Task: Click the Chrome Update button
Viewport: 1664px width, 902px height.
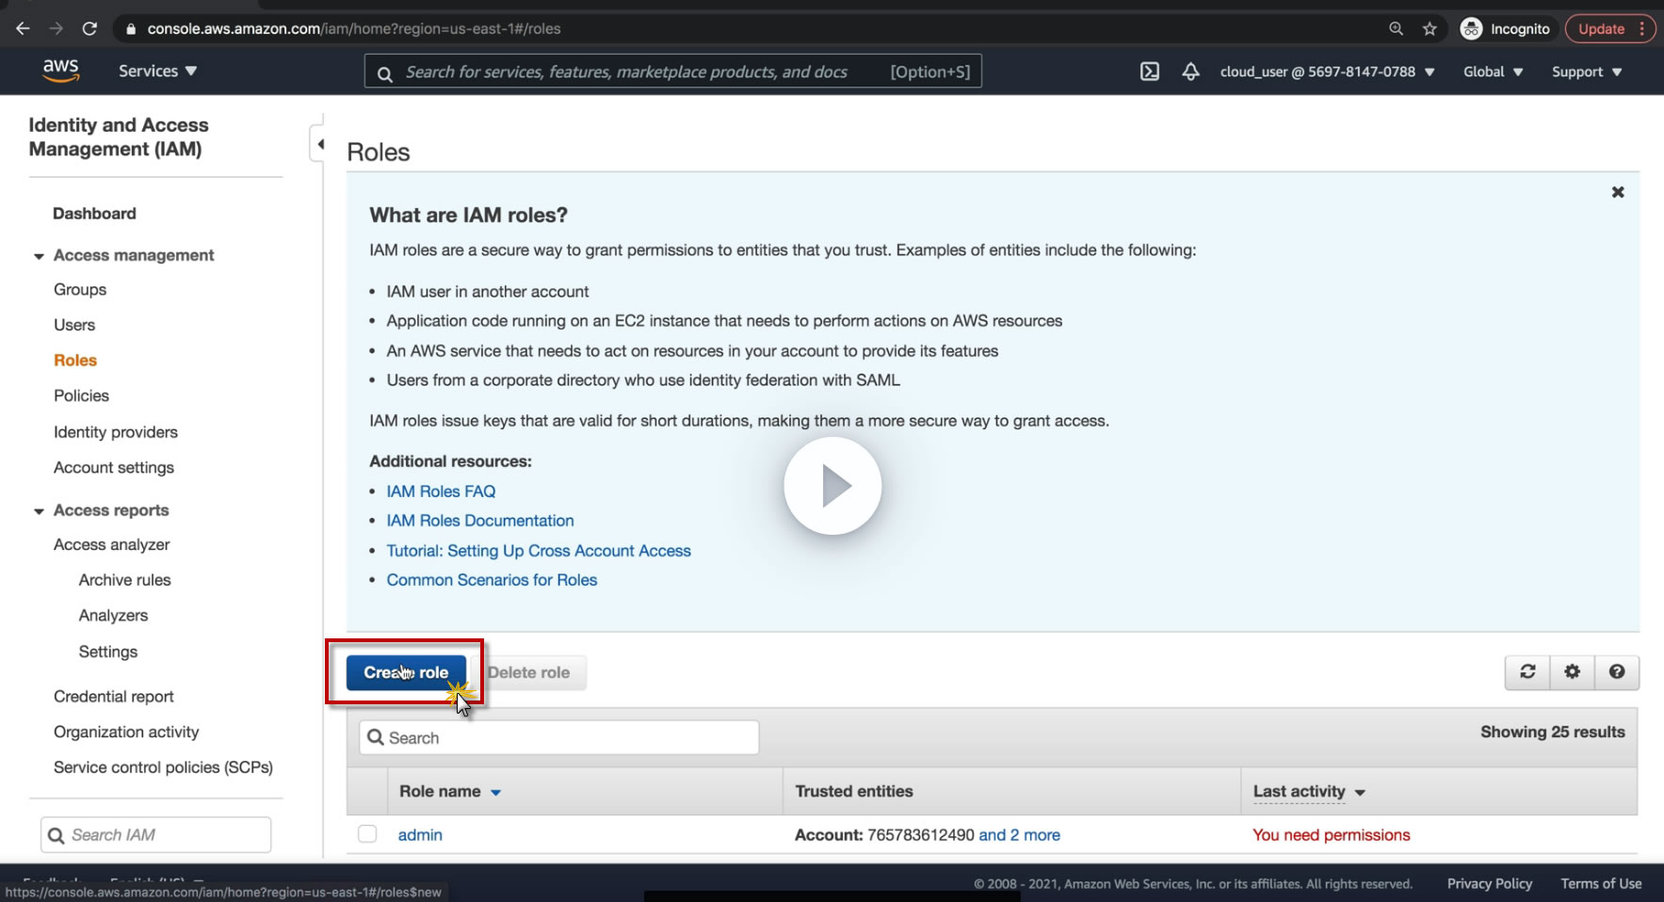Action: click(x=1609, y=28)
